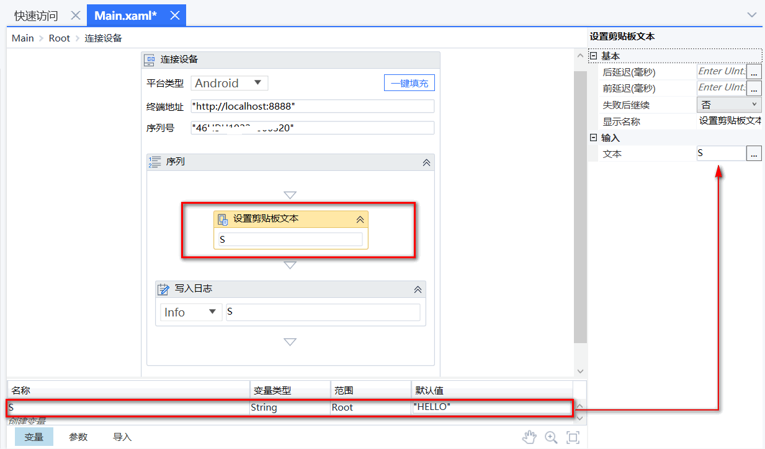Click the designer vertical scrollbar
The image size is (765, 449).
tap(580, 207)
